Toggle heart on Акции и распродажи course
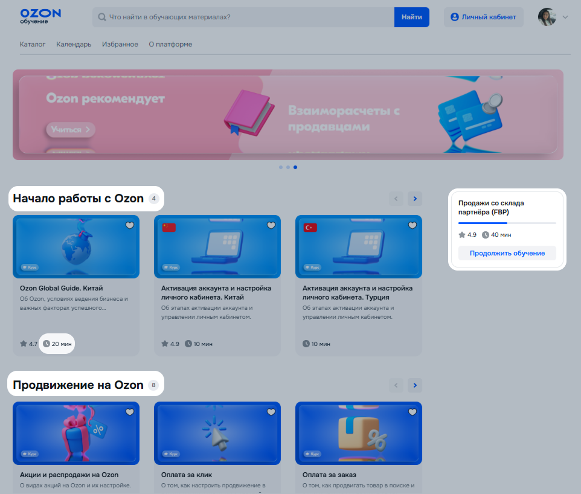This screenshot has width=581, height=494. (130, 412)
